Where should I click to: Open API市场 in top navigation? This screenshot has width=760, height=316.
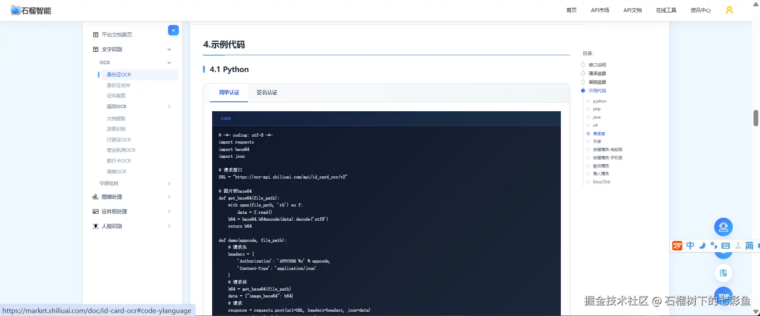coord(600,10)
